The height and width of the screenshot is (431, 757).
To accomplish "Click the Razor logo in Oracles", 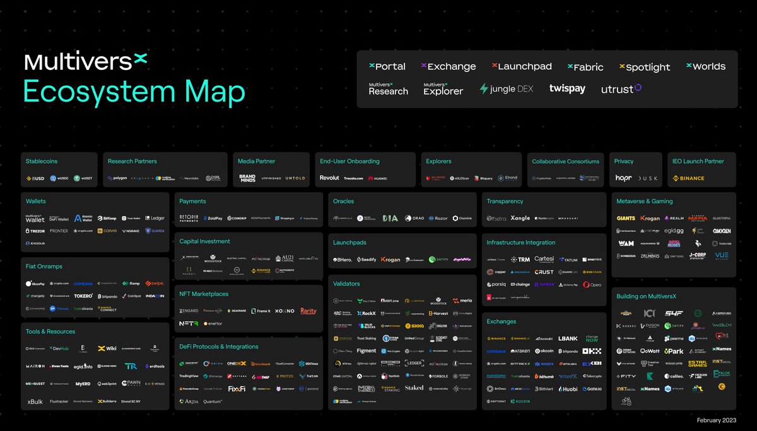I will pyautogui.click(x=438, y=218).
